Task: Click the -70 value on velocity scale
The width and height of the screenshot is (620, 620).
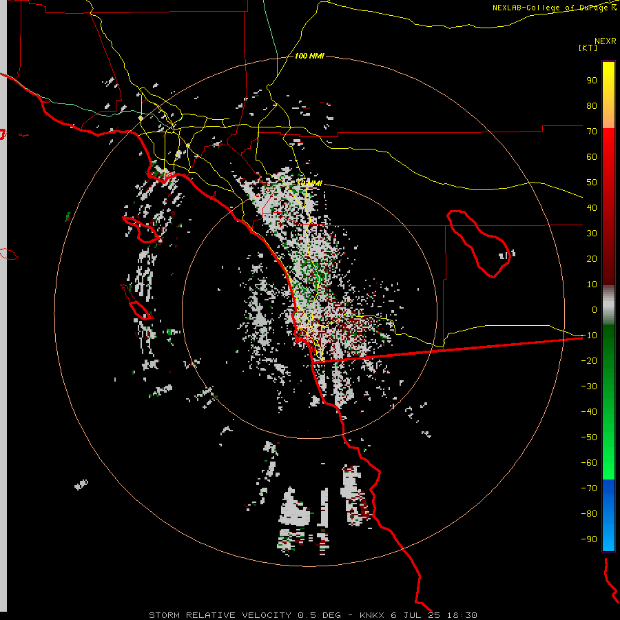Action: click(589, 488)
